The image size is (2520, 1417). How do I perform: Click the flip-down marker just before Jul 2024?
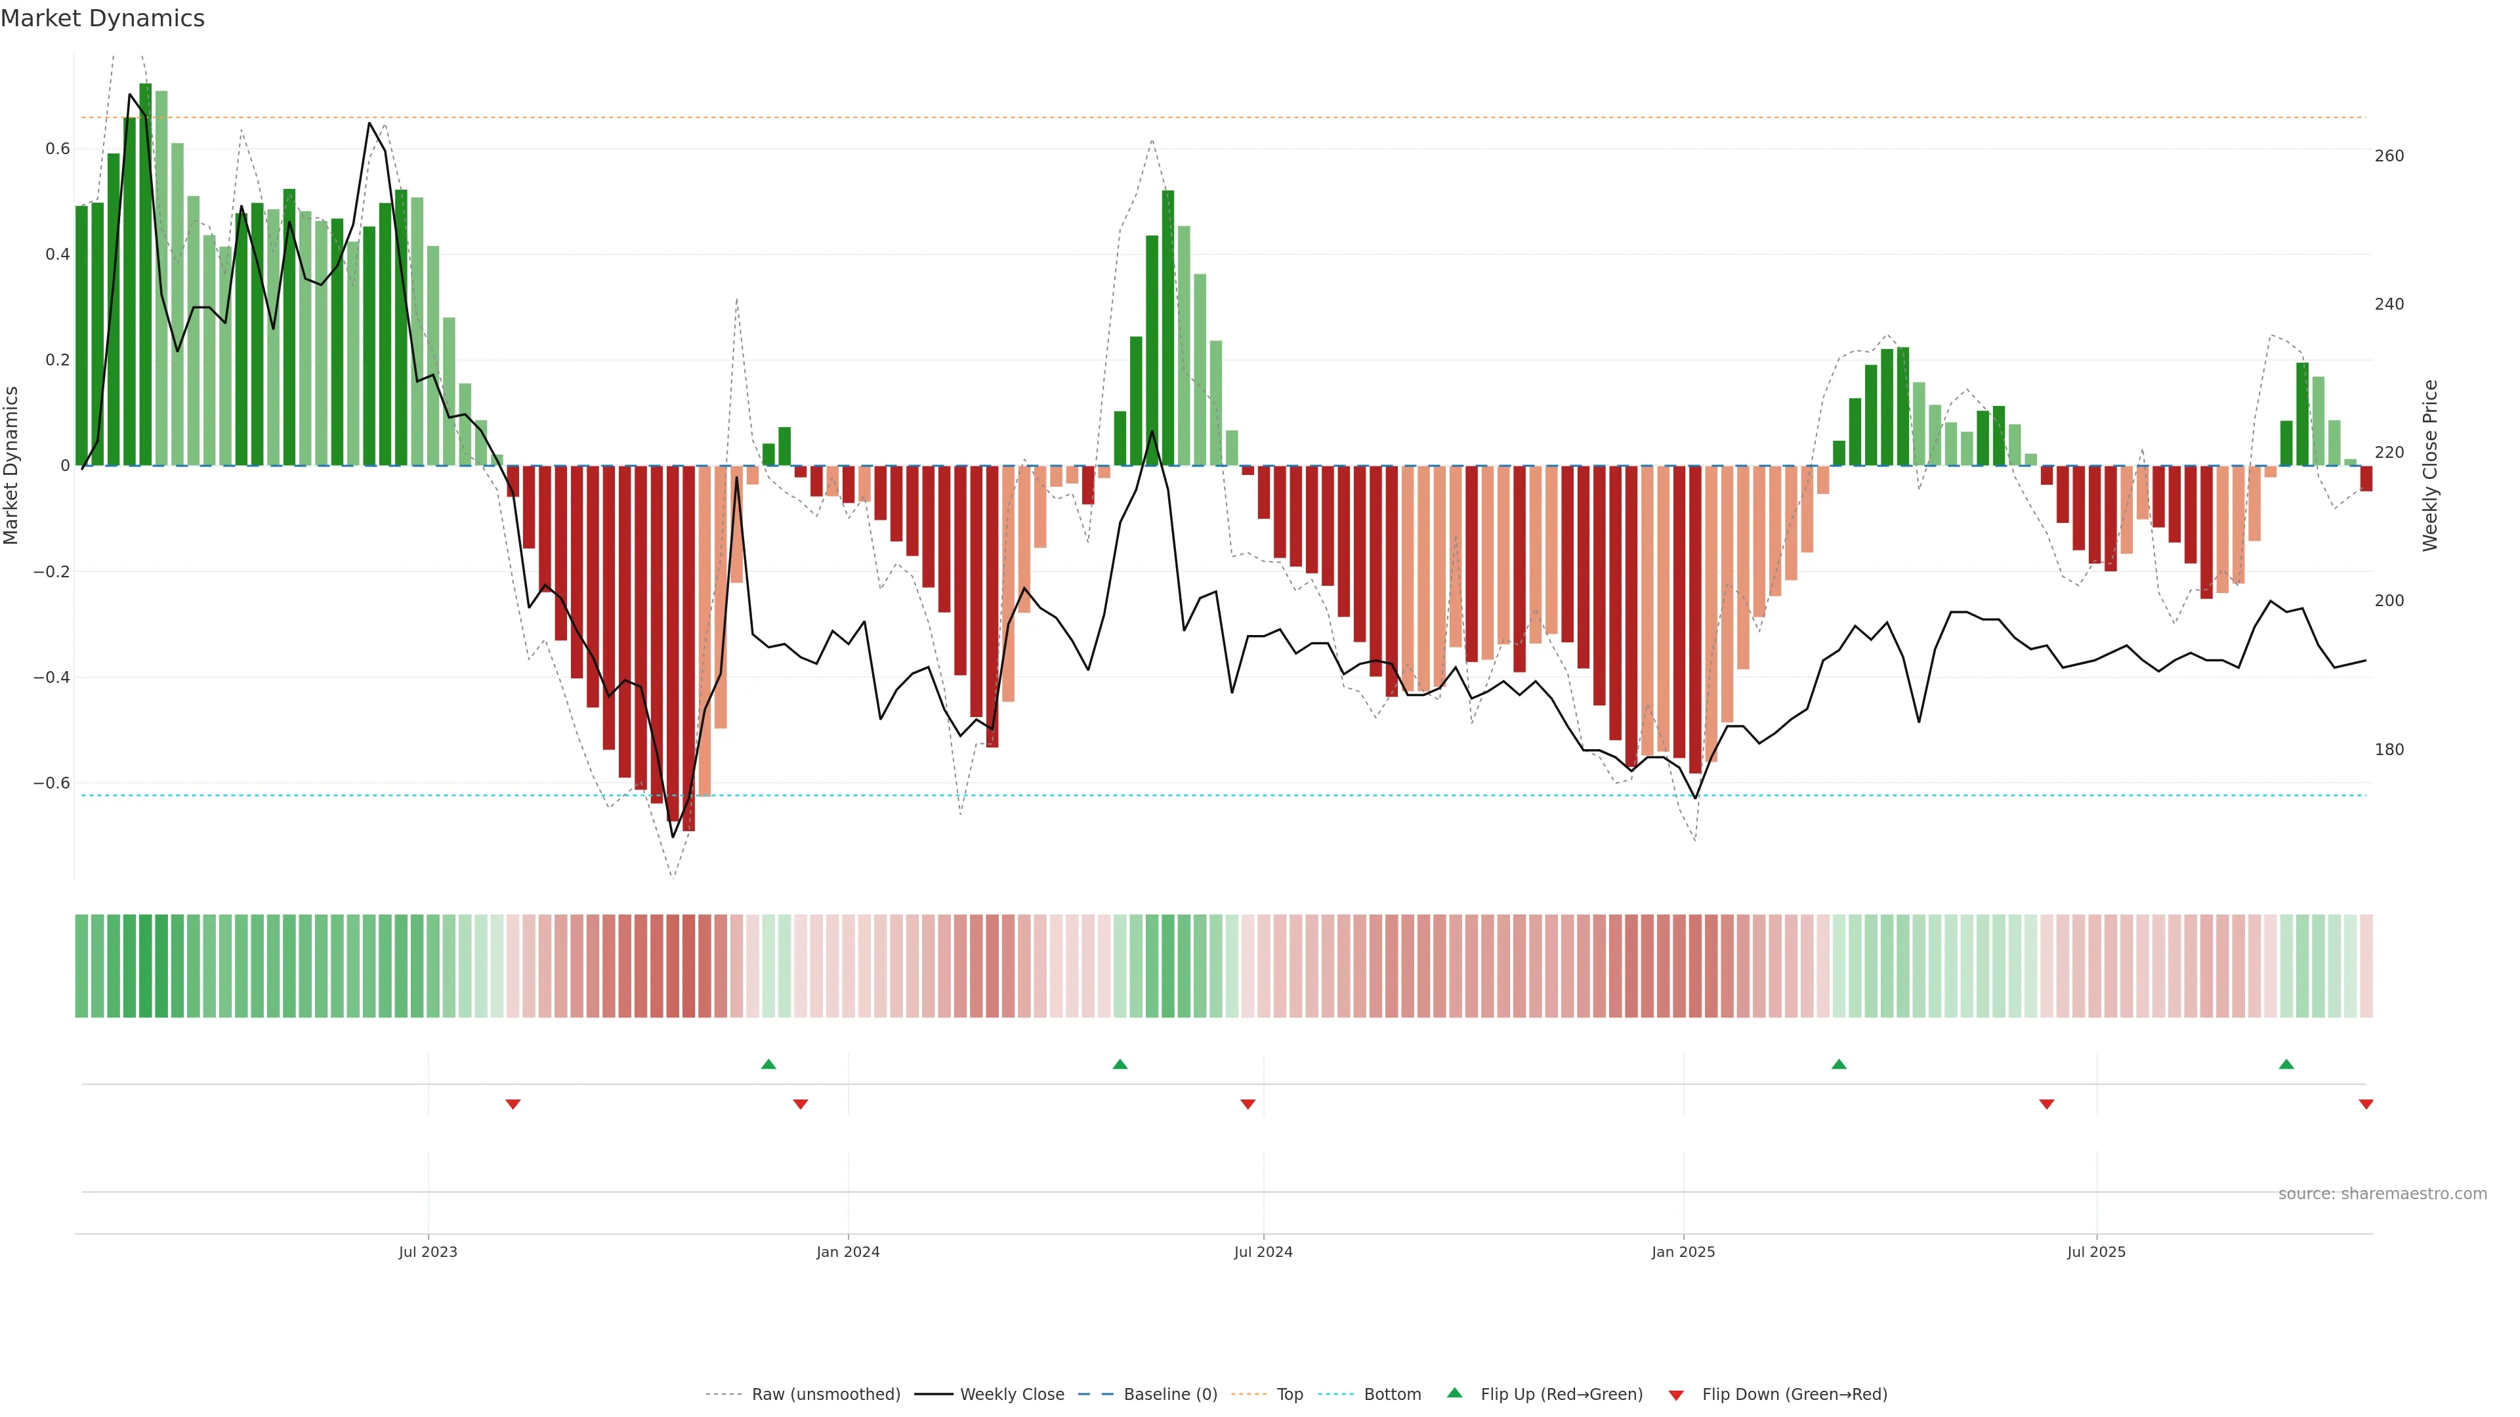click(1248, 1104)
